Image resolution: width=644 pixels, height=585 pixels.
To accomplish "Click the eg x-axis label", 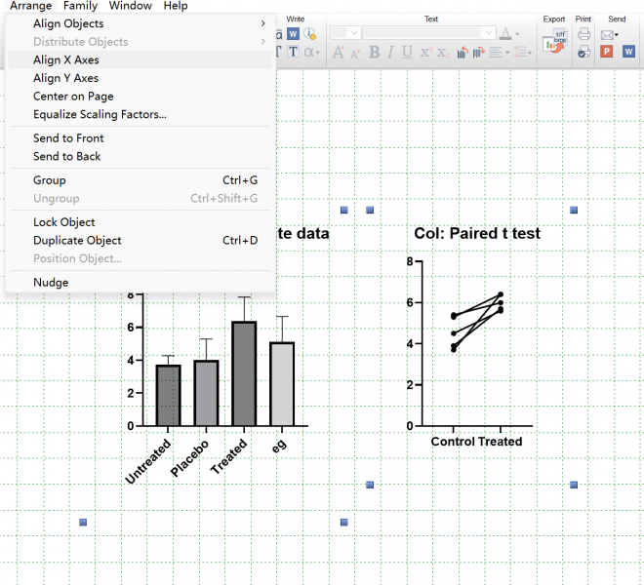I will (x=279, y=446).
